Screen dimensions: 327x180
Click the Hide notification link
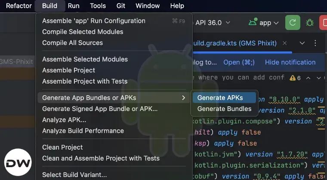(x=290, y=62)
